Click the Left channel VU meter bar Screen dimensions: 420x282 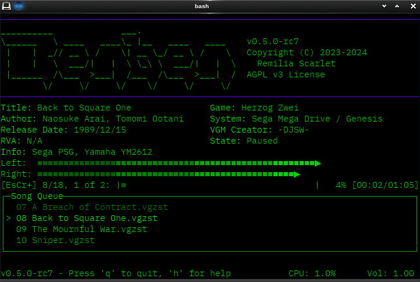pyautogui.click(x=179, y=163)
